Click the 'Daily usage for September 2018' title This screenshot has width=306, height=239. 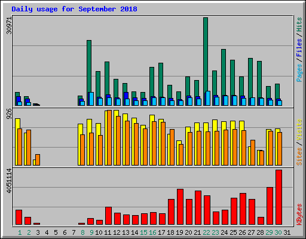[74, 9]
